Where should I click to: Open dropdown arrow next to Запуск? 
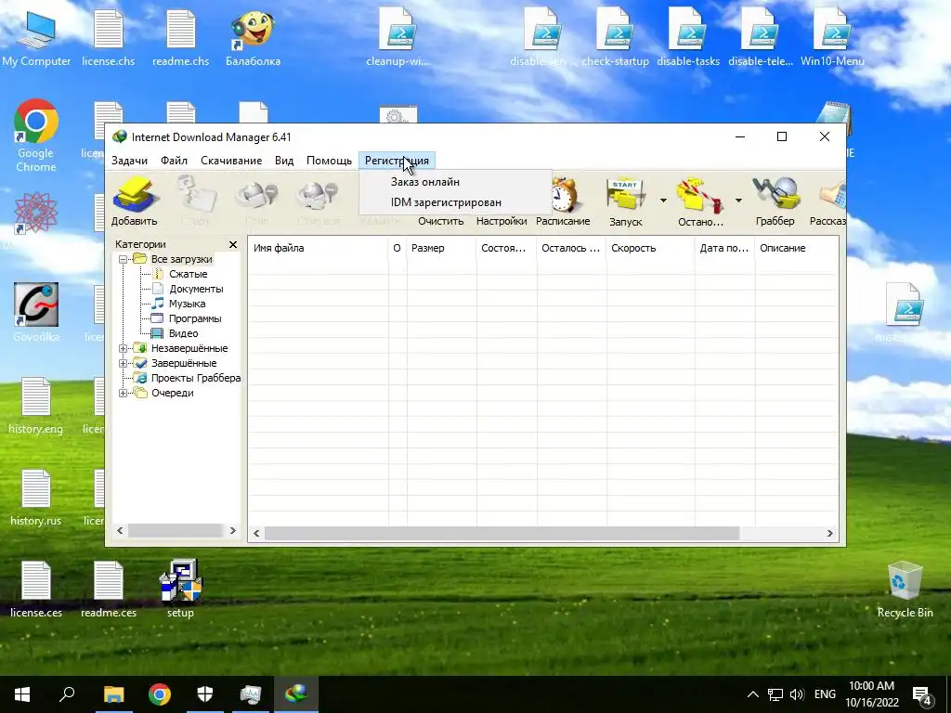coord(663,201)
